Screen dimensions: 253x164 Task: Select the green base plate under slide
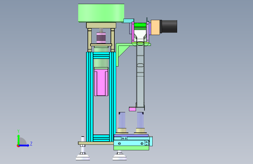pyautogui.click(x=131, y=148)
